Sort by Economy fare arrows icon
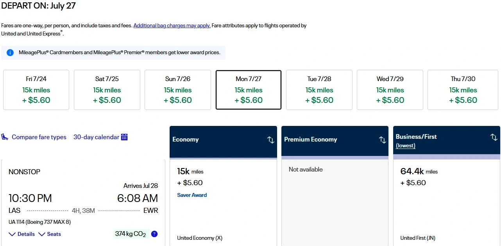Viewport: 501px width, 246px height. 271,140
